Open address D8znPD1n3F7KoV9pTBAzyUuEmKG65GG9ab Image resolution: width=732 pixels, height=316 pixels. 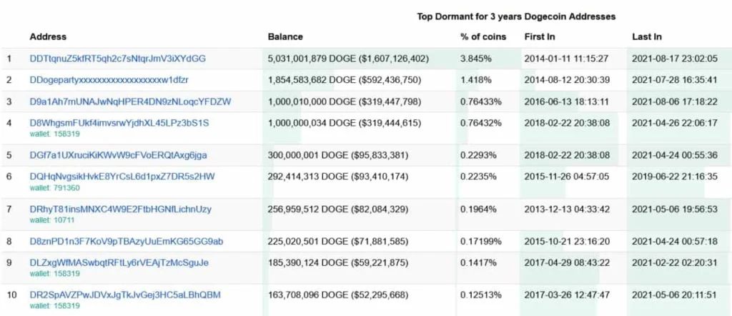point(126,242)
